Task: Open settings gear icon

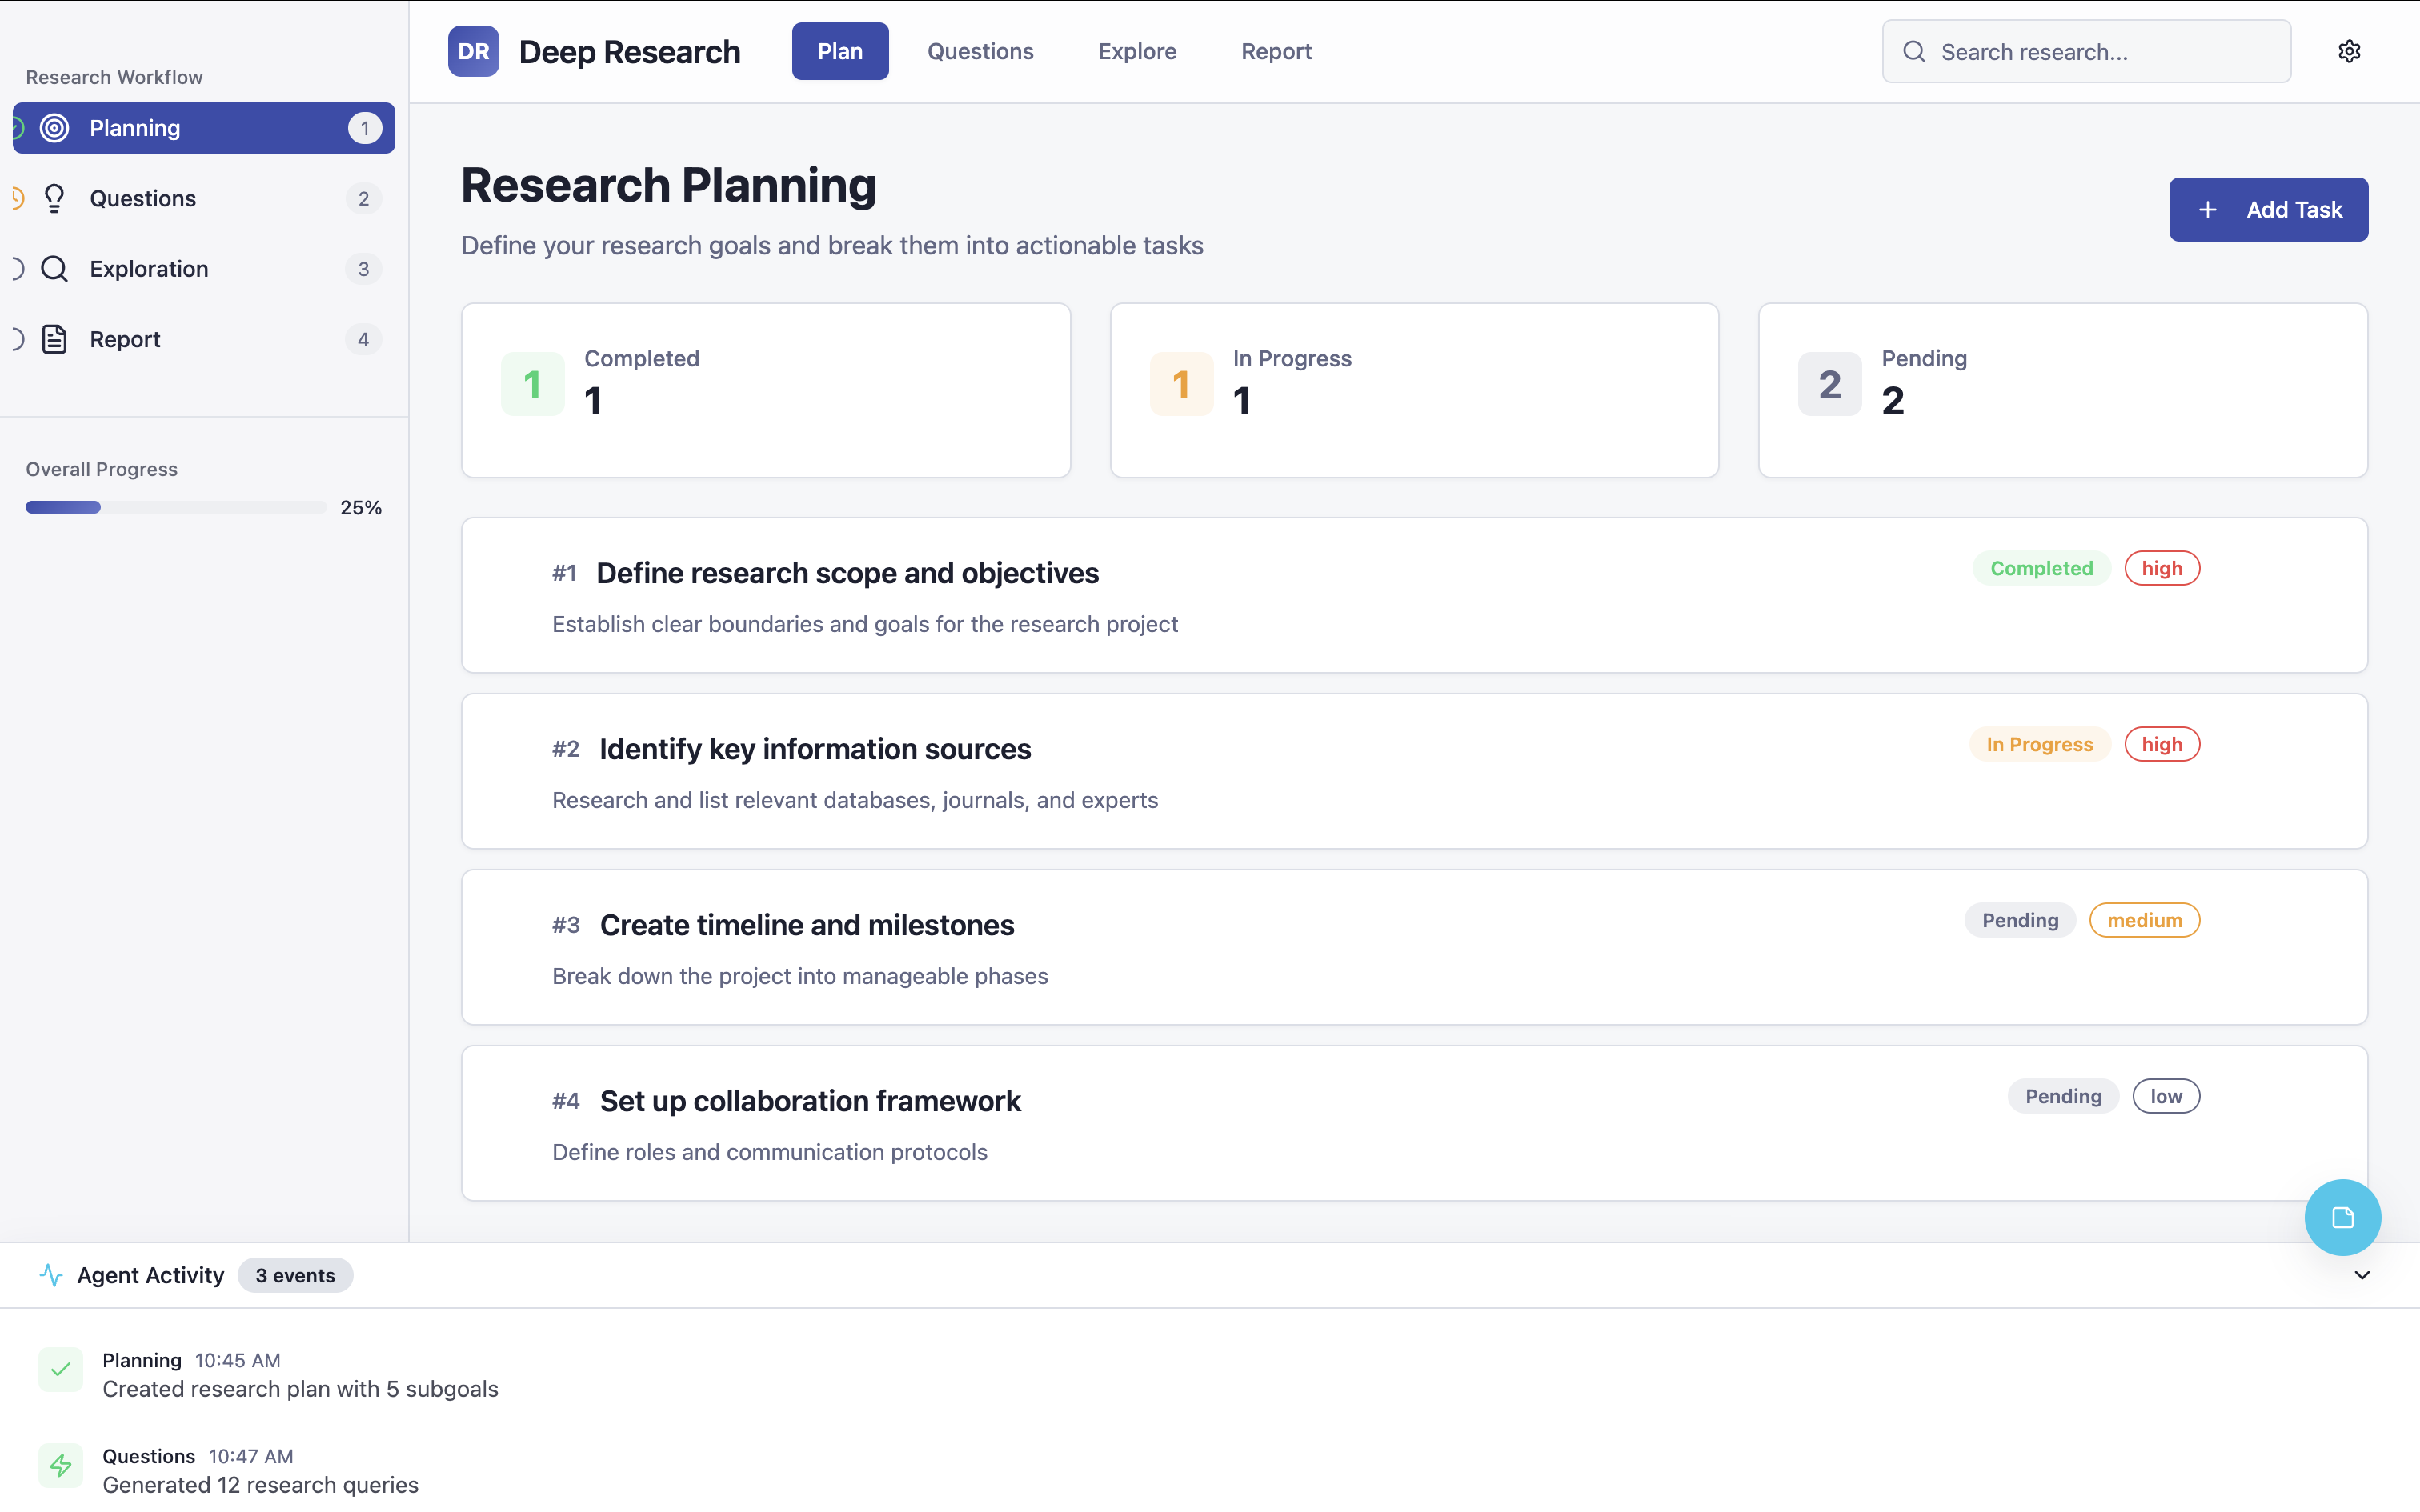Action: [2349, 51]
